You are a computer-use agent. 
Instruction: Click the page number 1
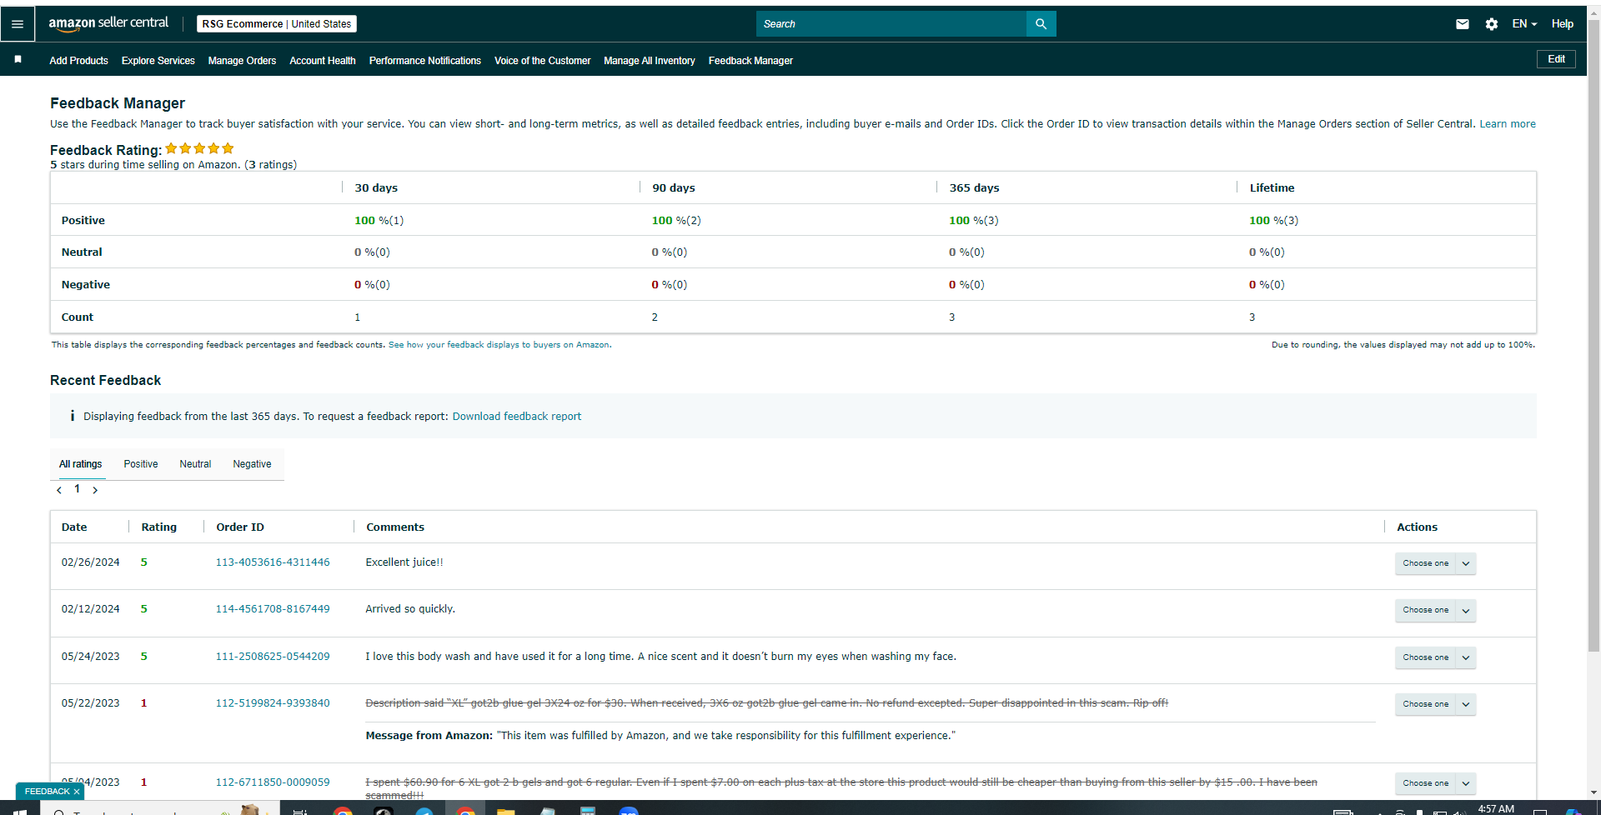pyautogui.click(x=78, y=489)
